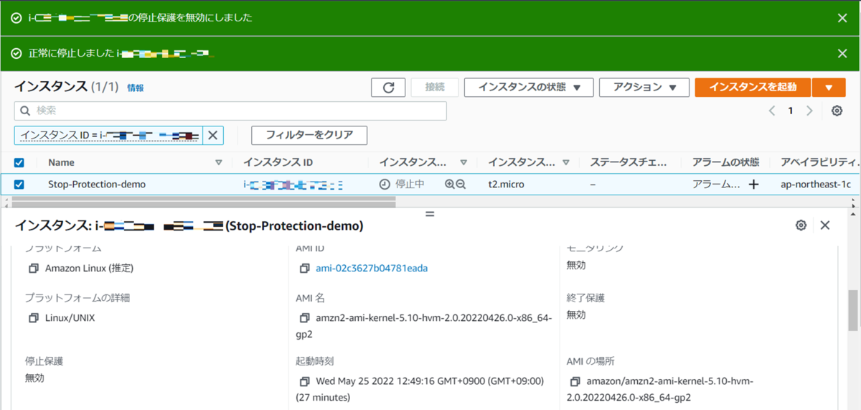The width and height of the screenshot is (861, 410).
Task: Click the t2.micro cell
Action: pyautogui.click(x=506, y=185)
